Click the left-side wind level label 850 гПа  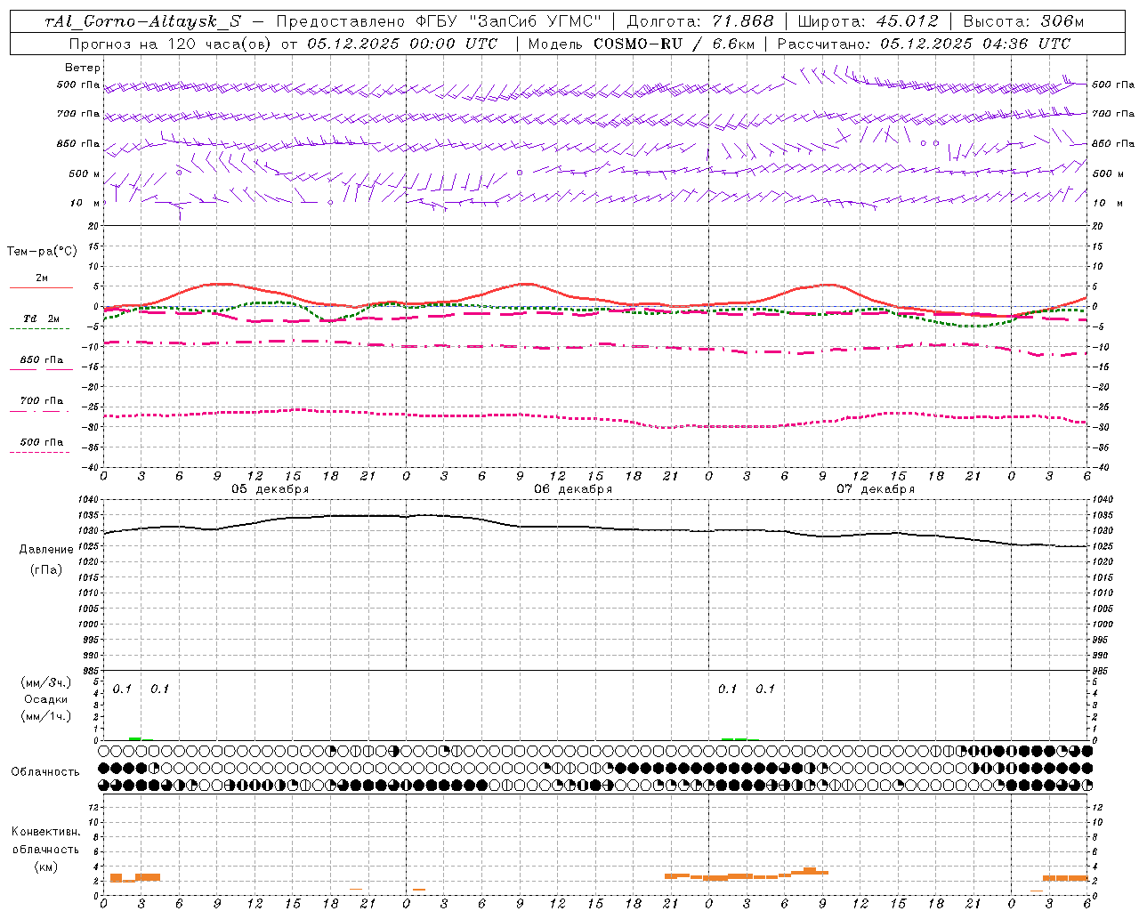pos(78,143)
